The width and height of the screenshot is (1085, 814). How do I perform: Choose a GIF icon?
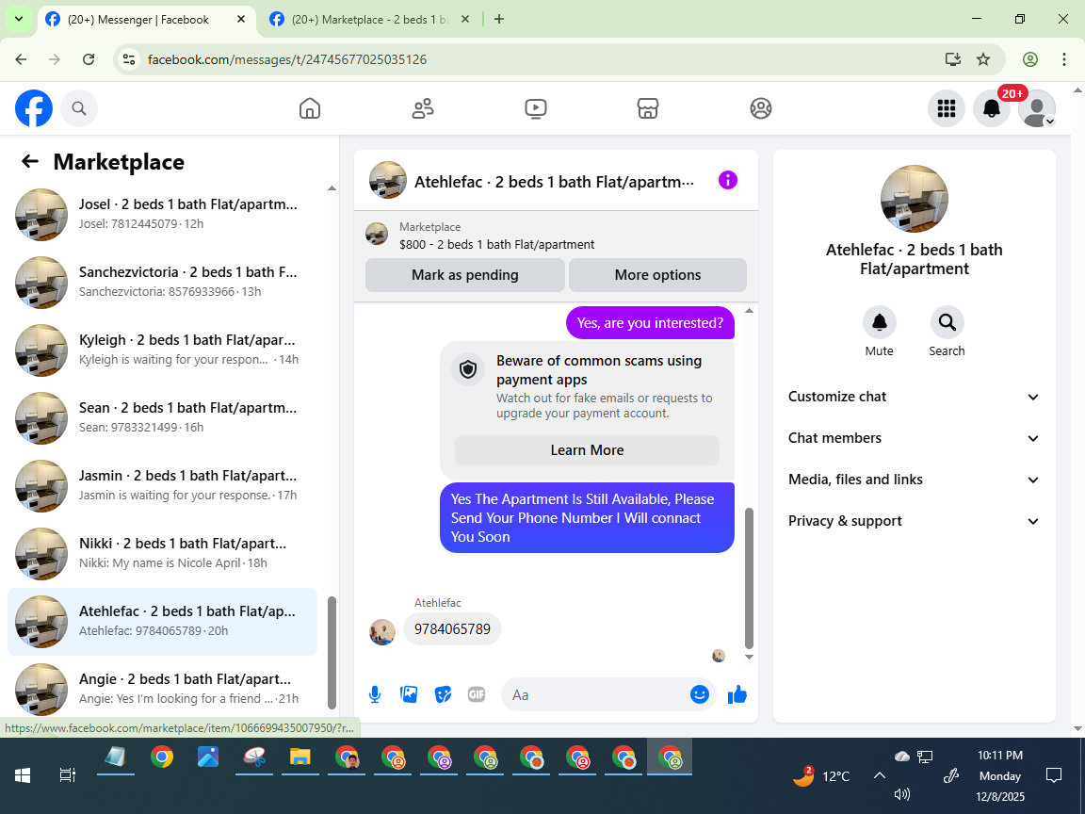[x=476, y=694]
